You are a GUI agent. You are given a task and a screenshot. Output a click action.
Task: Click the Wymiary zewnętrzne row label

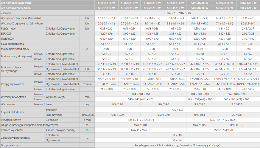click(x=13, y=97)
